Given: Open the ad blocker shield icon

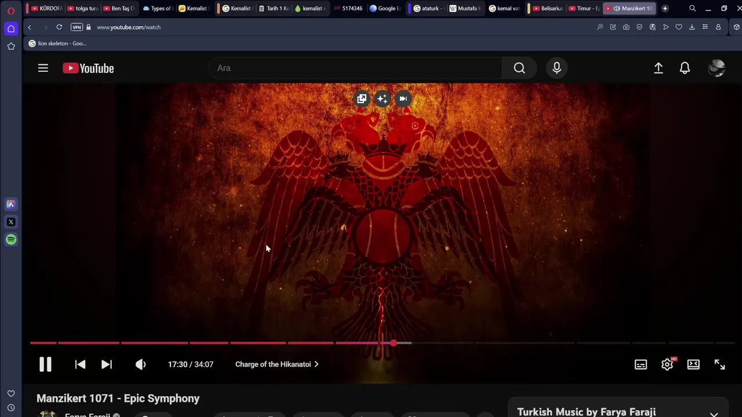Looking at the screenshot, I should pyautogui.click(x=639, y=27).
